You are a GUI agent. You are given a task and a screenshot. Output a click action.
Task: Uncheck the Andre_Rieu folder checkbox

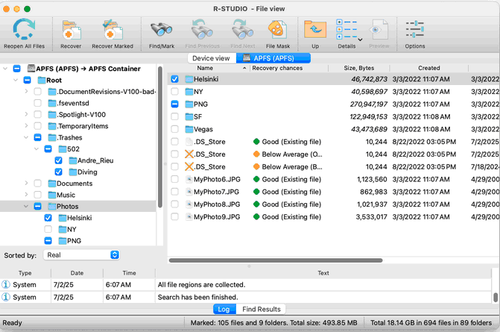point(58,160)
